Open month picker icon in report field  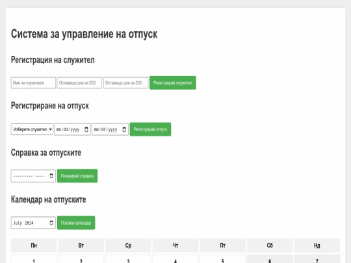pyautogui.click(x=51, y=176)
